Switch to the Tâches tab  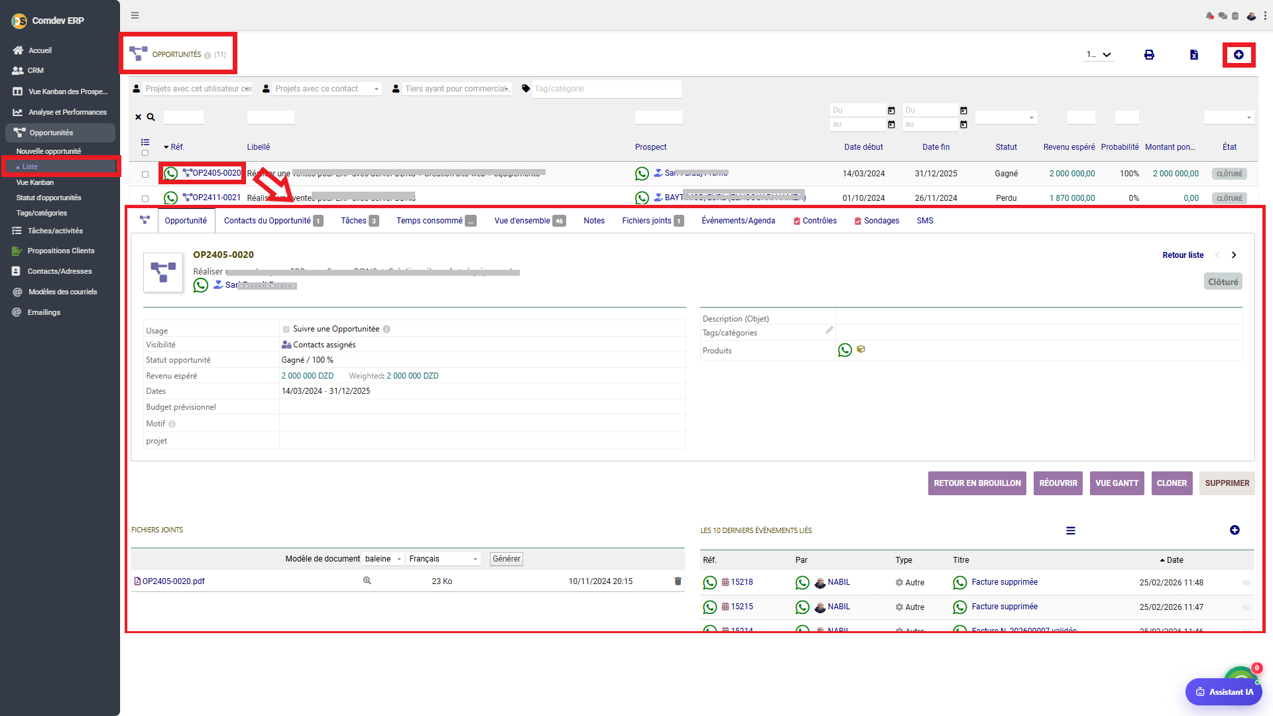click(x=359, y=221)
